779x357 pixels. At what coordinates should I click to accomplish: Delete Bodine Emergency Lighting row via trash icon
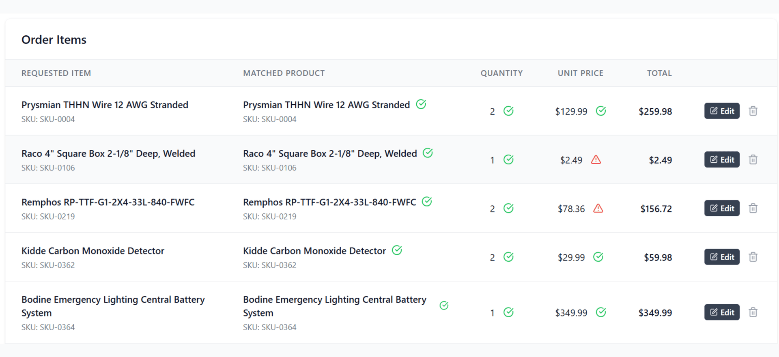click(x=753, y=312)
